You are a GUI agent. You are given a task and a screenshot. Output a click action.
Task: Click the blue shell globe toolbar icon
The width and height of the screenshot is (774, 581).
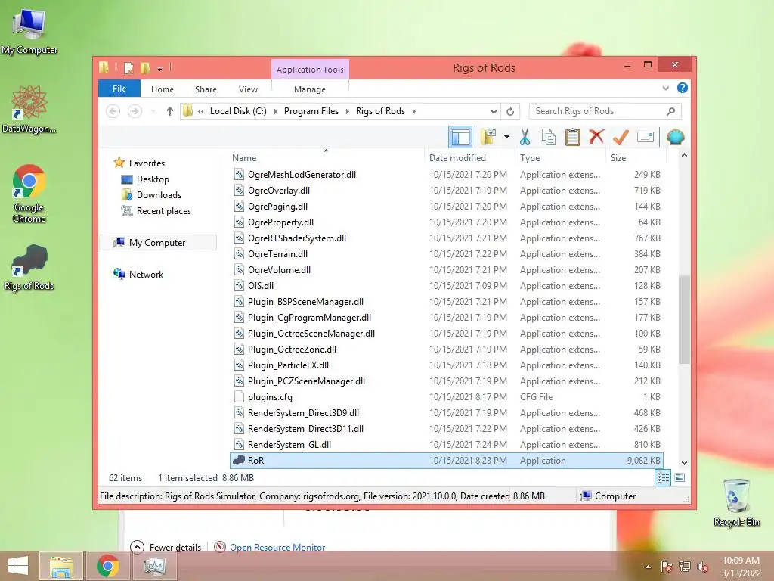click(675, 137)
